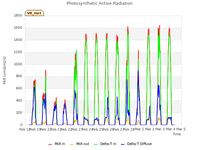
Task: Click the Mar 1 blue Delta-T Diffuse peak
Action: point(138,71)
